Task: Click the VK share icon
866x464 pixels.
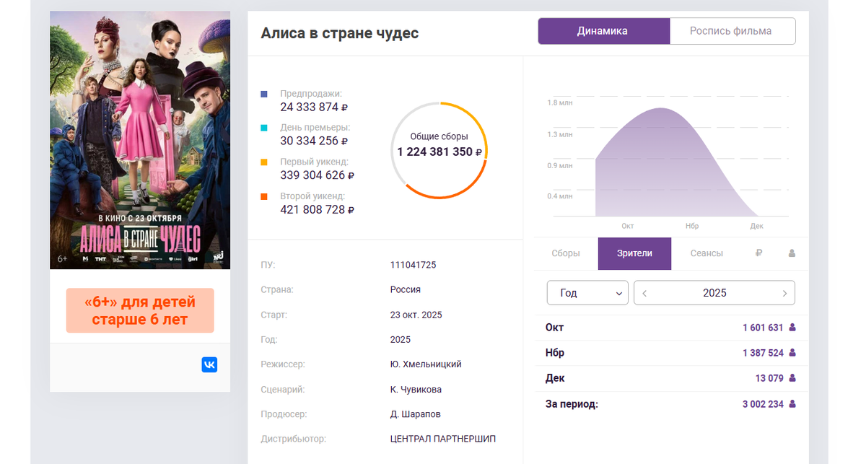Action: tap(209, 364)
